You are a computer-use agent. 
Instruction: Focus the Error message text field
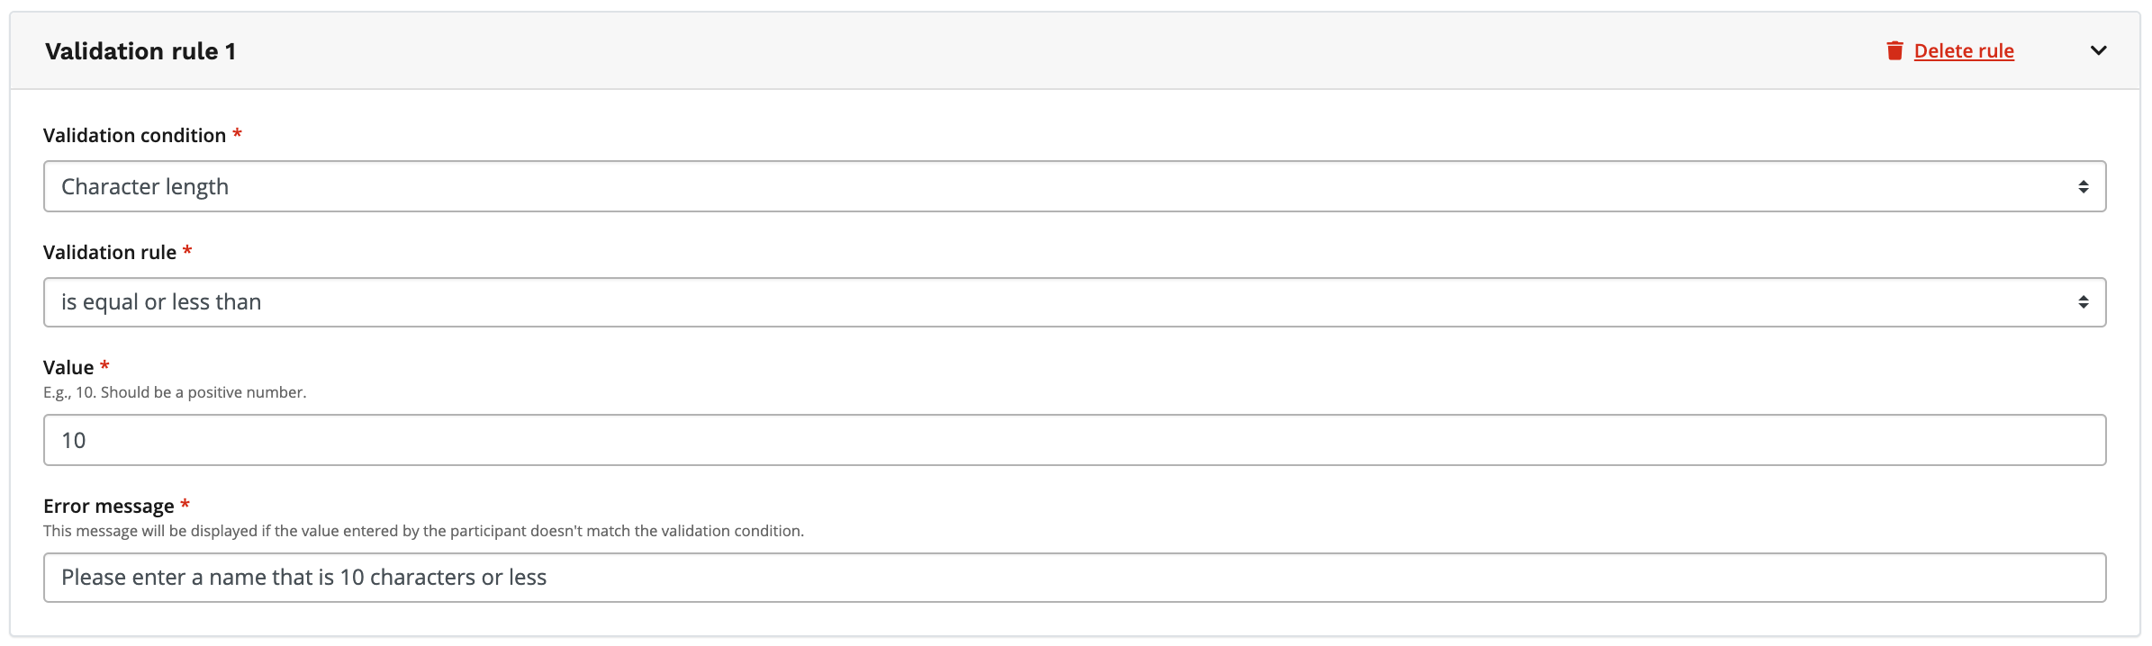coord(1073,578)
